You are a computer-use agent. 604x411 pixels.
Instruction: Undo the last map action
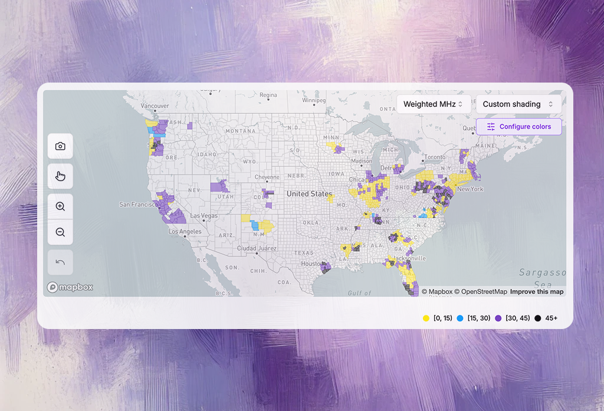[x=60, y=262]
